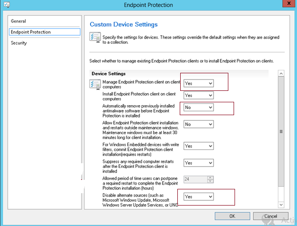Screen dimensions: 297x226
Task: Click the 'Select whether to manage existing' instruction
Action: click(x=182, y=61)
